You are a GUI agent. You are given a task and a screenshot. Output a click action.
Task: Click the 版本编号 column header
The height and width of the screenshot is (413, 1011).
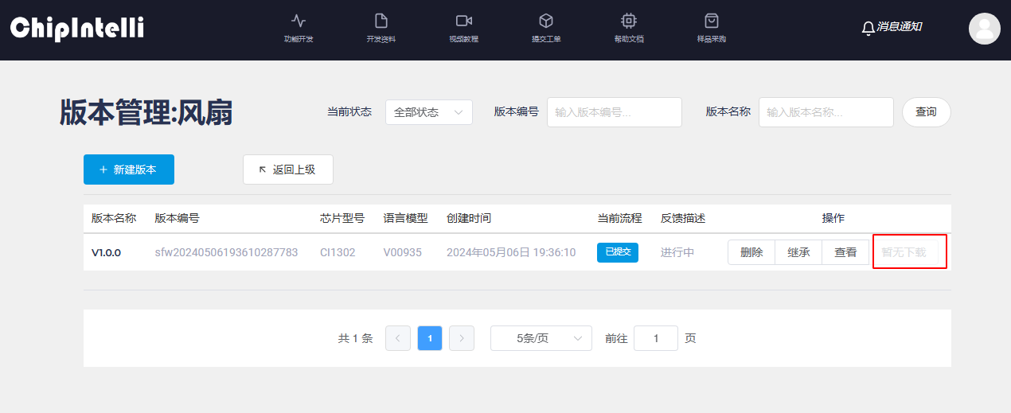click(177, 218)
